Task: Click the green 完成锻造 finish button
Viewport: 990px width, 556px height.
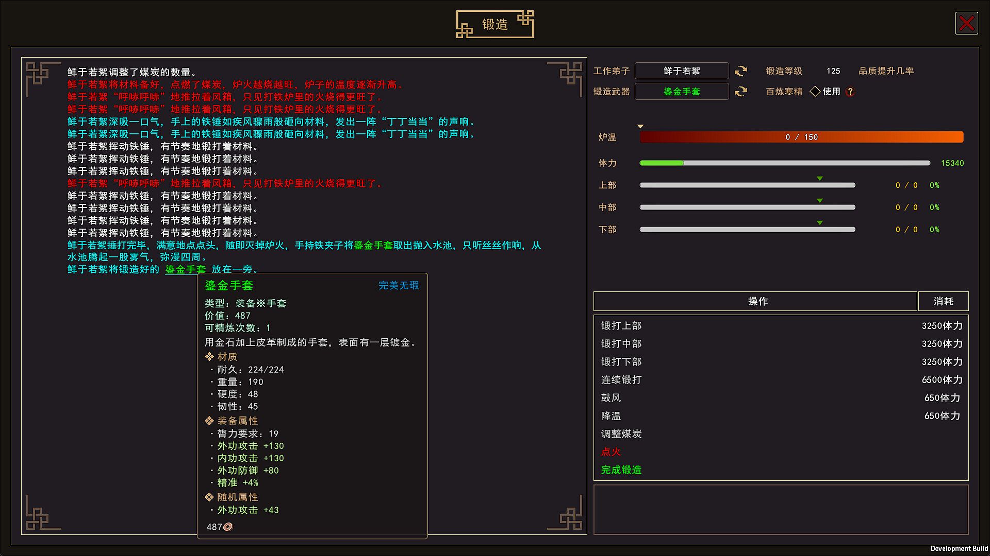Action: click(x=621, y=470)
